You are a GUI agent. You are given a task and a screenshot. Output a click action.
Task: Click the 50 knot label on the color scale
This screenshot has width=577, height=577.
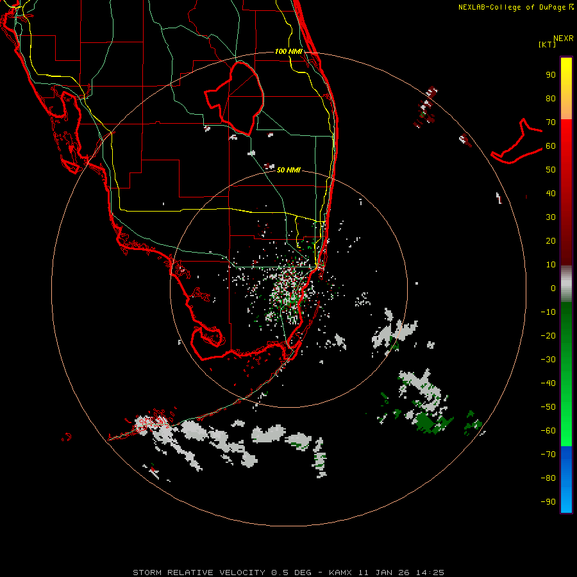point(551,170)
